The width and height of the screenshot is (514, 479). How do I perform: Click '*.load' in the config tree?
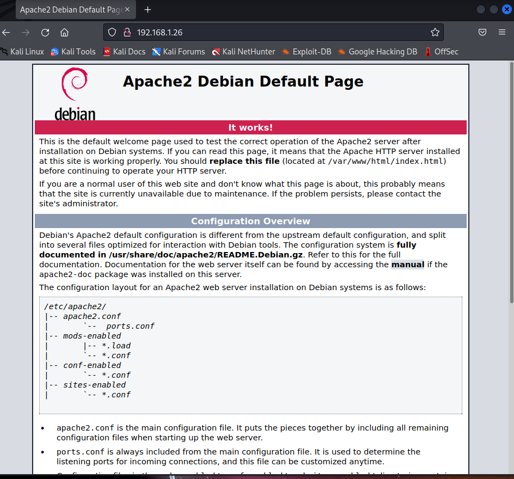tap(116, 346)
